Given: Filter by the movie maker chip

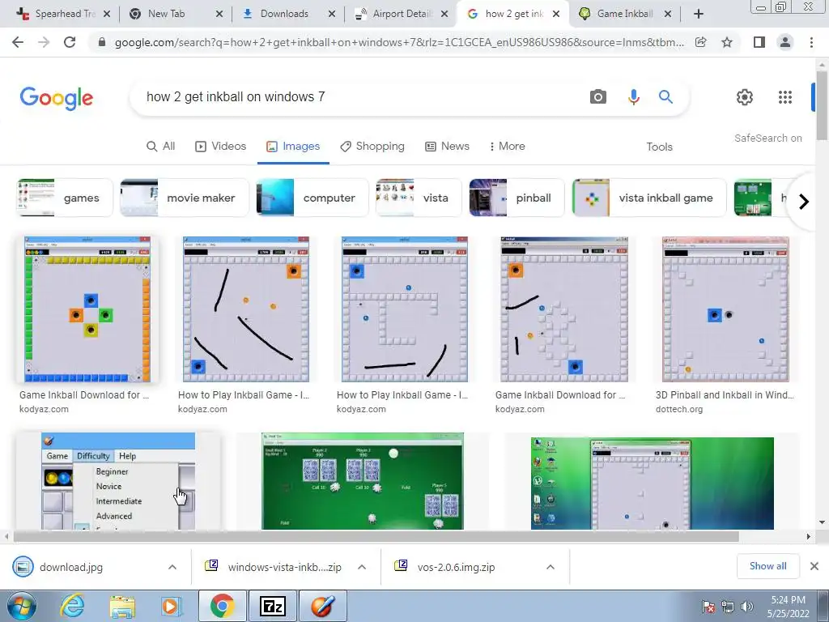Looking at the screenshot, I should (x=184, y=198).
